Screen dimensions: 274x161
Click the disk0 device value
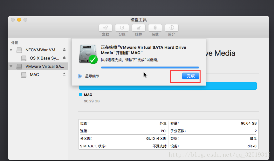coord(252,146)
